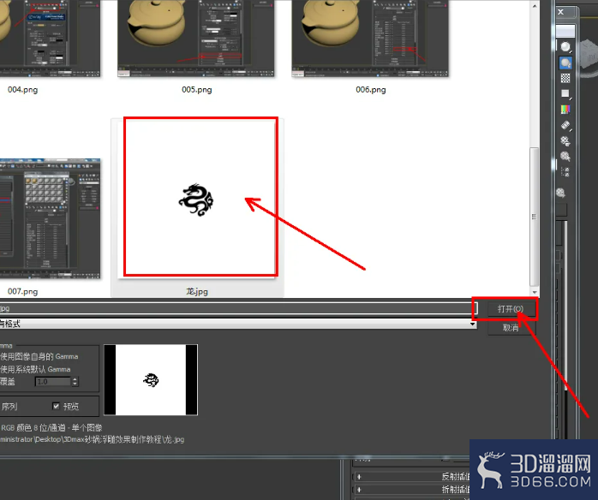This screenshot has width=598, height=500.
Task: Click the Select by Material icon
Action: click(x=565, y=156)
